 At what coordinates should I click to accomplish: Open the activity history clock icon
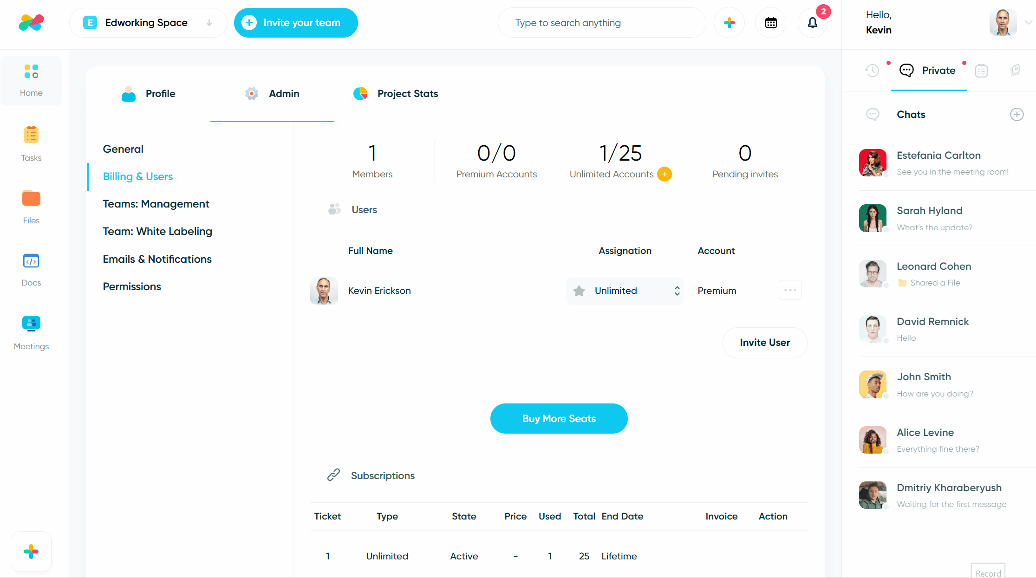pos(872,71)
